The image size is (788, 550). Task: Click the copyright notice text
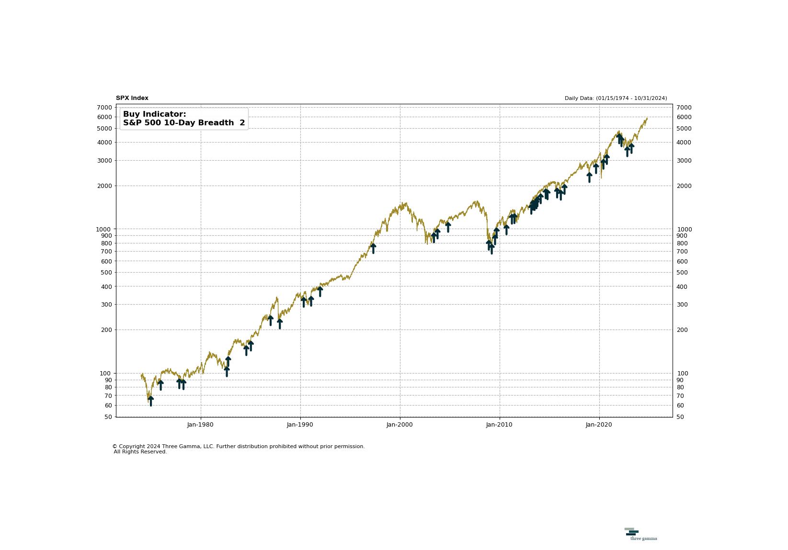click(239, 449)
